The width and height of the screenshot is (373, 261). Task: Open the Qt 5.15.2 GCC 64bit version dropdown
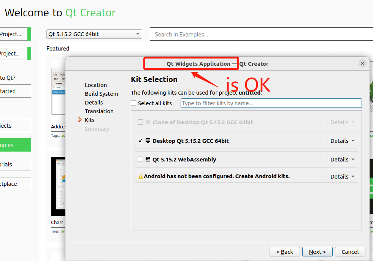pos(94,34)
